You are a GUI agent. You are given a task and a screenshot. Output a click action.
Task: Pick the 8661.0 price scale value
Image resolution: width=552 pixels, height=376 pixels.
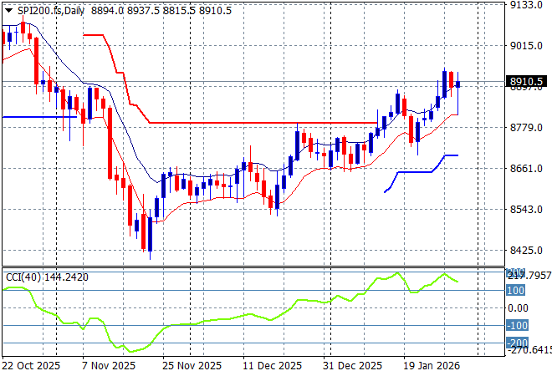pos(526,168)
